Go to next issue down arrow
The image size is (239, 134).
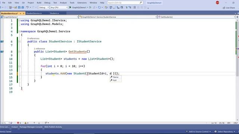(x=39, y=123)
